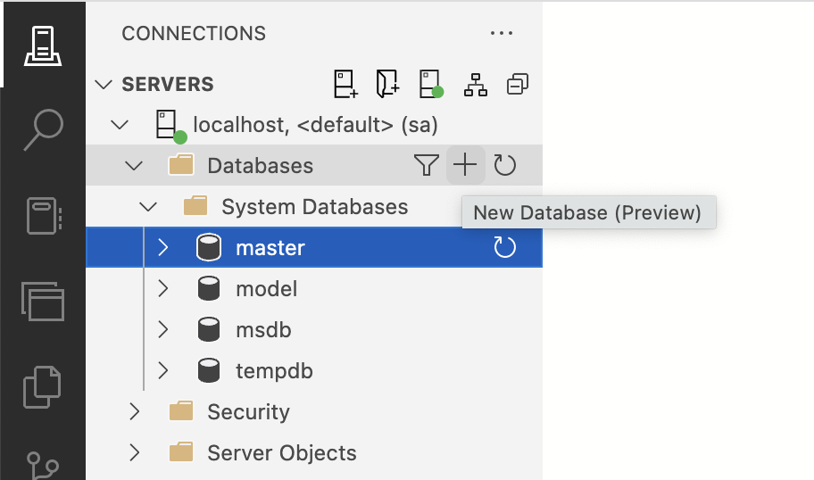Viewport: 814px width, 480px height.
Task: Click the Security folder icon
Action: (181, 410)
